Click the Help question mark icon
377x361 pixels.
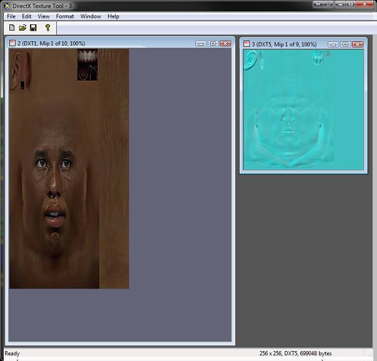[x=47, y=27]
